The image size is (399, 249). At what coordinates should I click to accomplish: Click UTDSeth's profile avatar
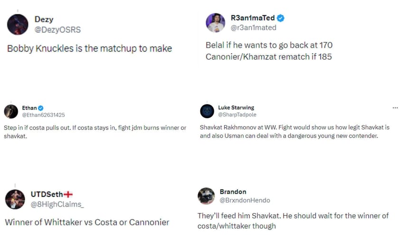pyautogui.click(x=15, y=199)
